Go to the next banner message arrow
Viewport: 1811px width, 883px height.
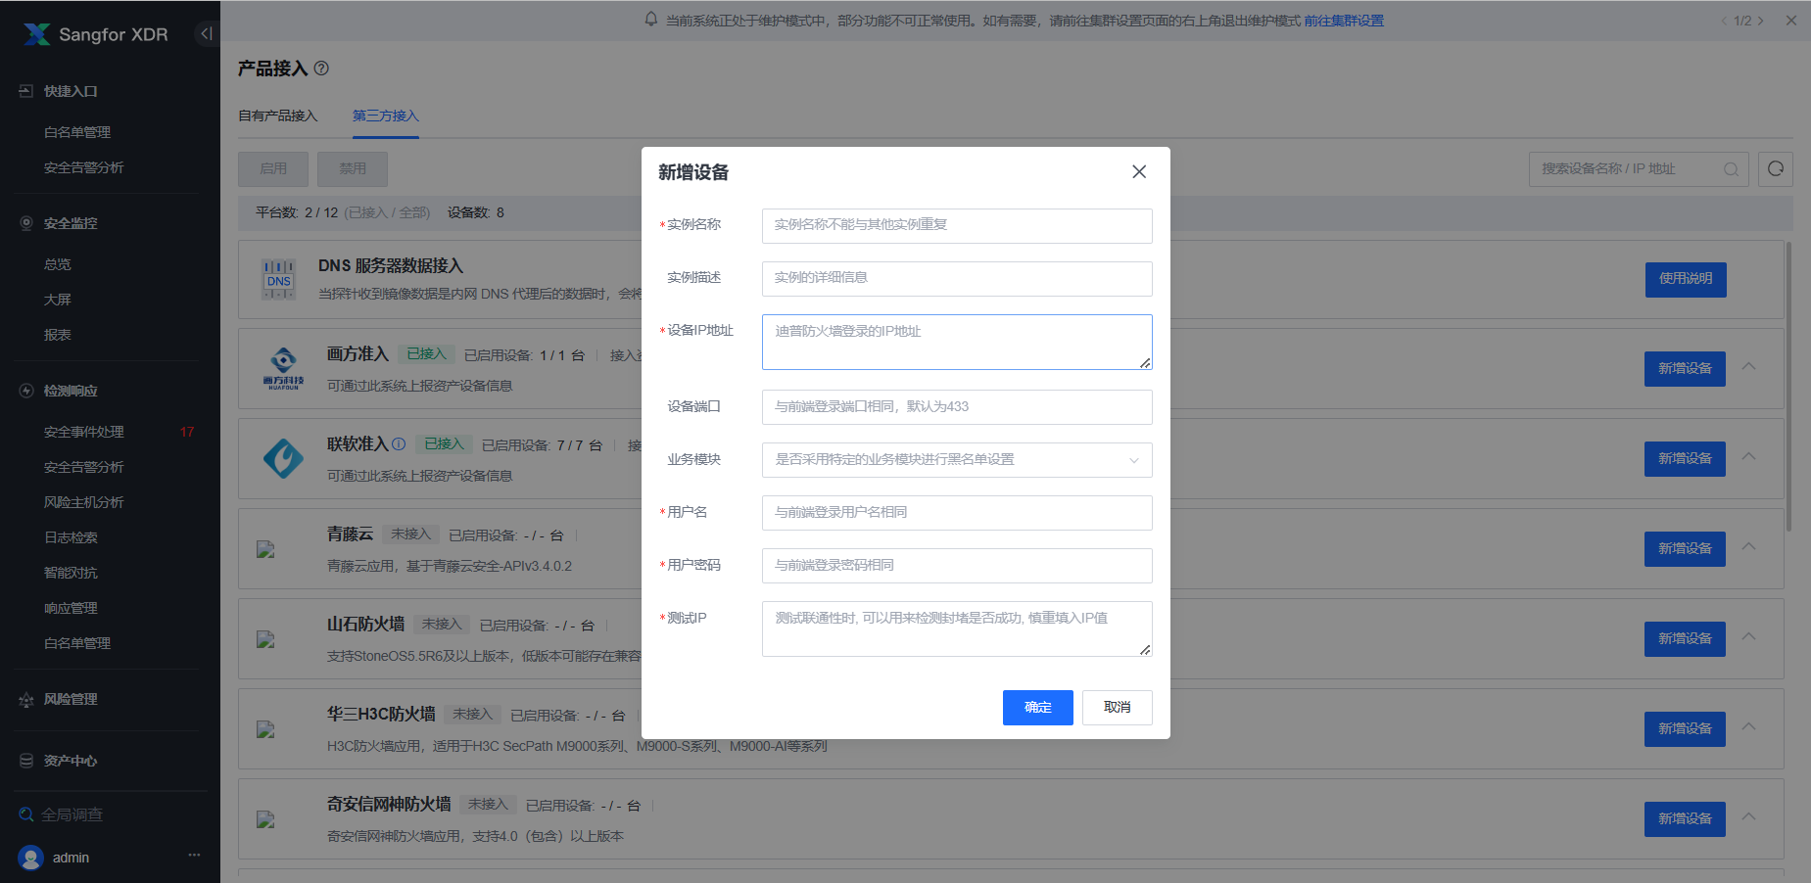click(x=1760, y=21)
